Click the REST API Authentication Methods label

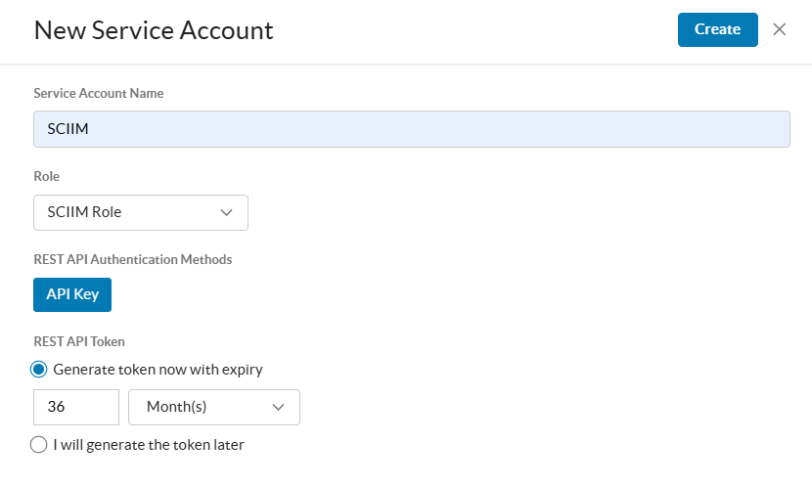132,259
